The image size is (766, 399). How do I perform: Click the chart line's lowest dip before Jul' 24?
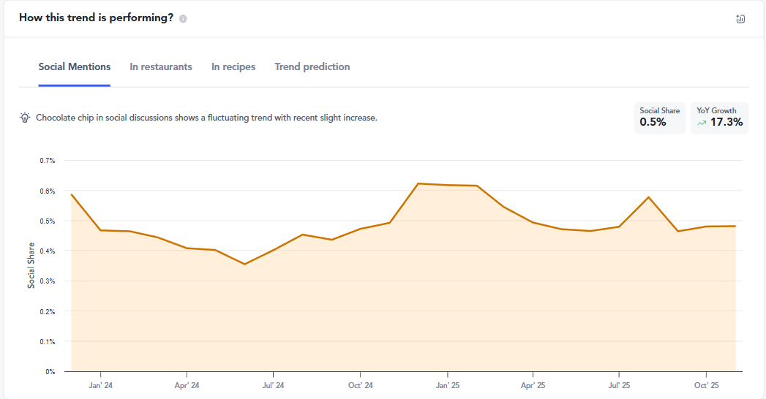245,264
